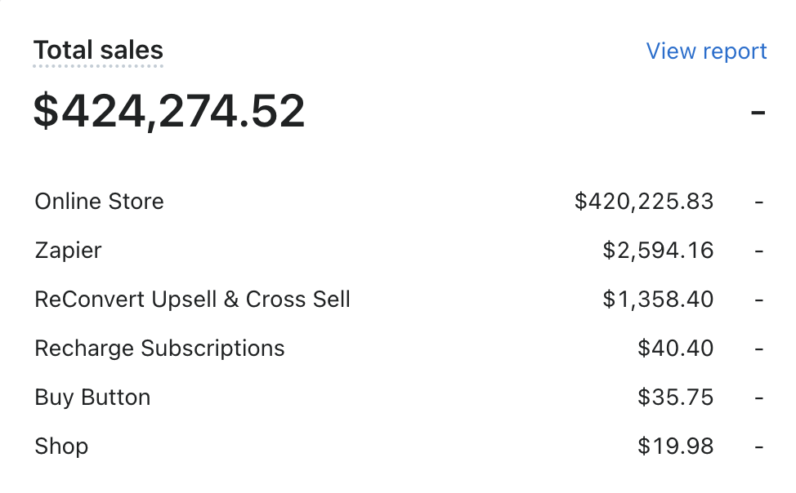Select the Recharge Subscriptions label
796x493 pixels.
click(x=159, y=349)
